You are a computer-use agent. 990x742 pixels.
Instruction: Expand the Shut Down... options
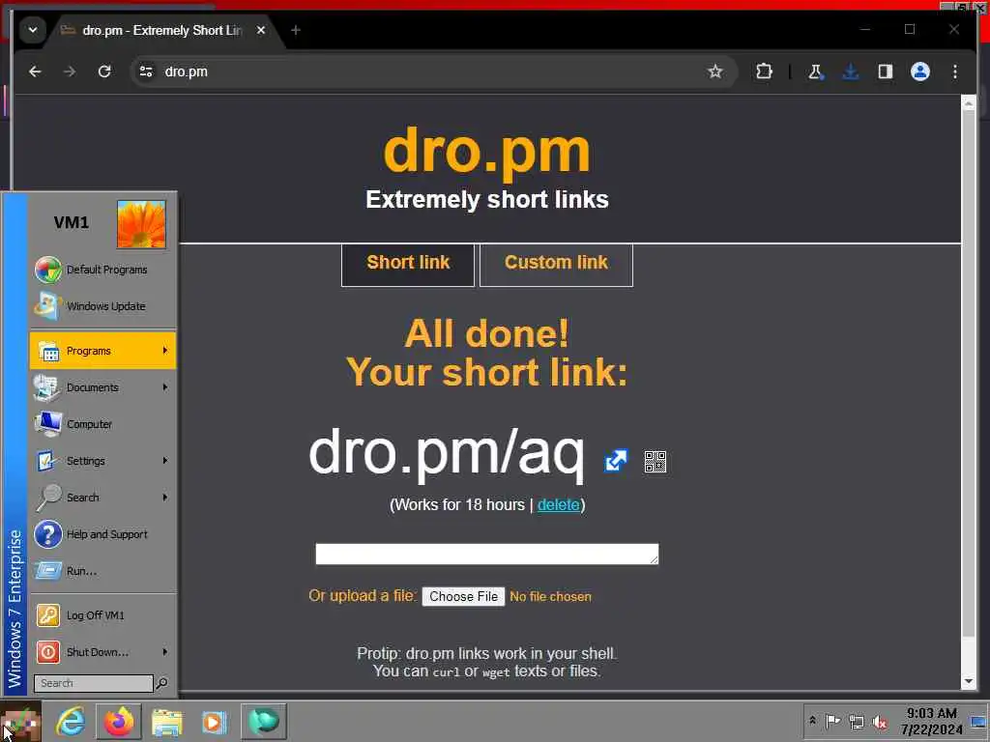click(x=102, y=651)
